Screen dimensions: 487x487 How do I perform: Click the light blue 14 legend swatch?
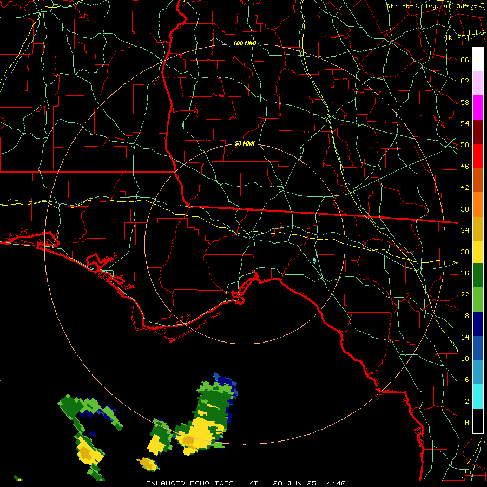point(478,372)
